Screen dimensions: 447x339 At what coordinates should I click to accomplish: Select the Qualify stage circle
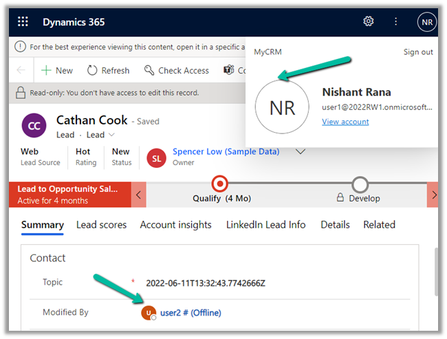(x=221, y=184)
